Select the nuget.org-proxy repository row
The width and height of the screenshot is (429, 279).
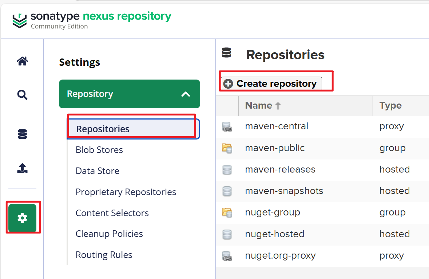pyautogui.click(x=280, y=256)
